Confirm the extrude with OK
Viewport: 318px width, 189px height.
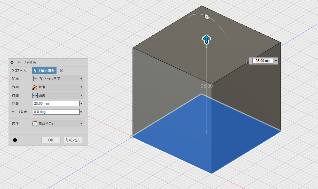[51, 140]
